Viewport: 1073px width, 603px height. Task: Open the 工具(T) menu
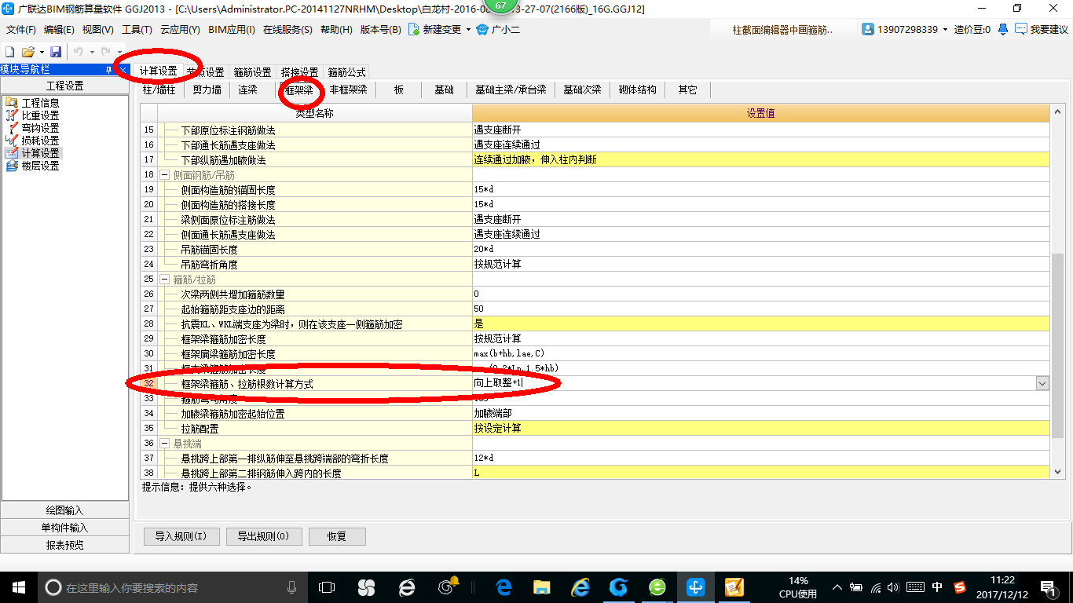point(137,30)
